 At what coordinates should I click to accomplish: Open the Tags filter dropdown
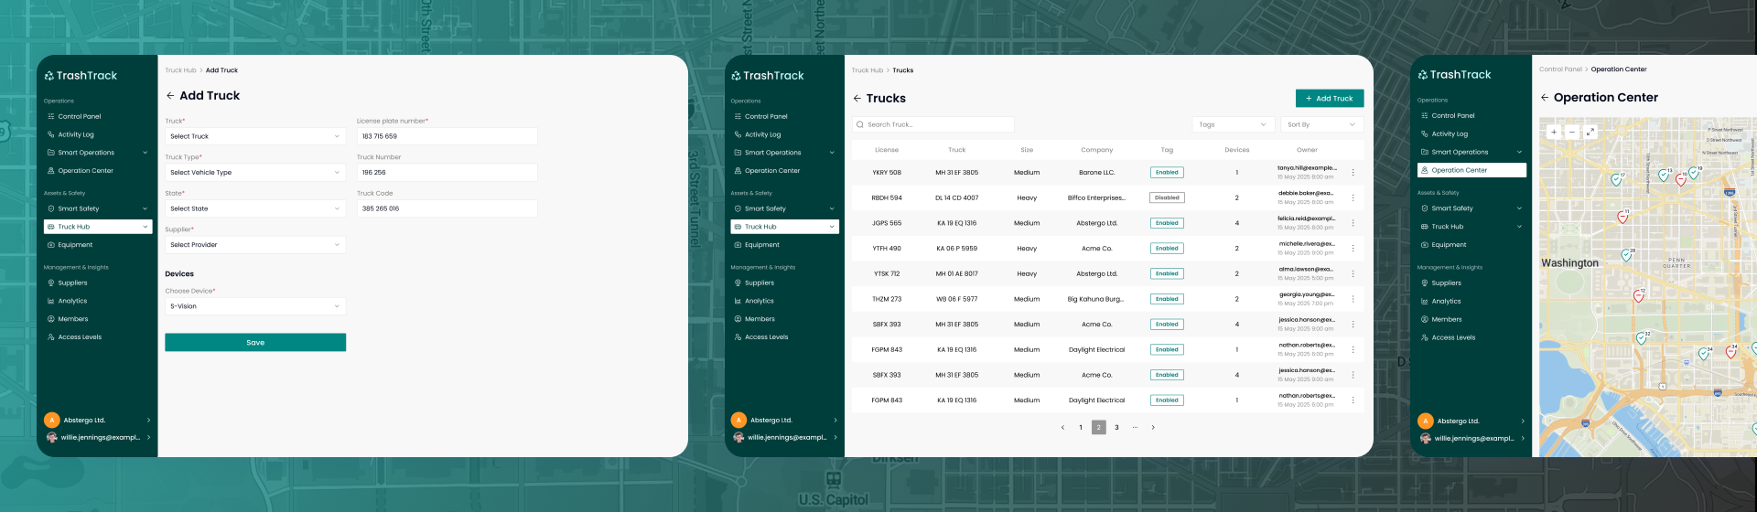point(1233,124)
